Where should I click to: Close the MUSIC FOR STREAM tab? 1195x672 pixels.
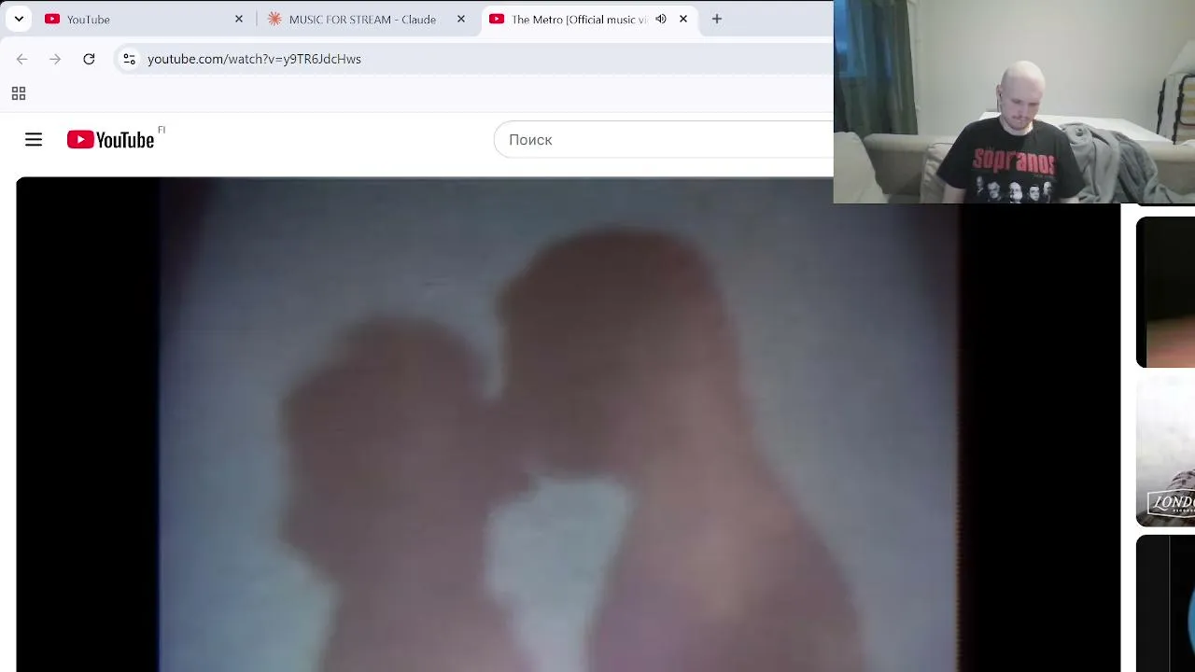(x=461, y=19)
